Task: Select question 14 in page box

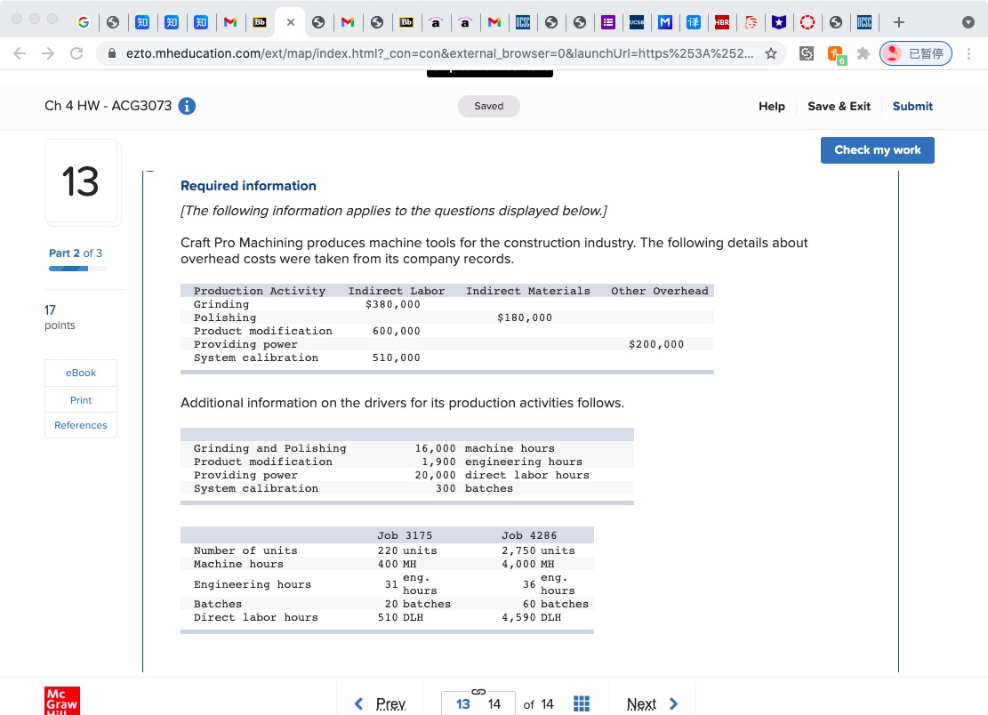Action: pos(494,704)
